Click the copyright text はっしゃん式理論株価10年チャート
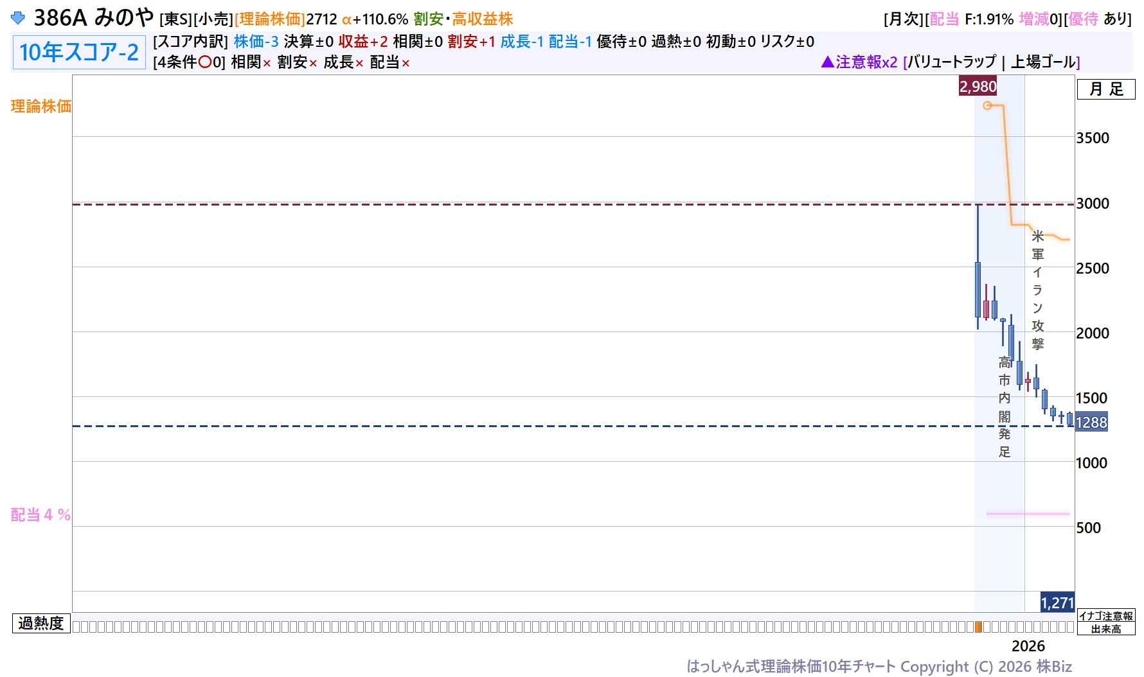The image size is (1144, 677). point(791,667)
